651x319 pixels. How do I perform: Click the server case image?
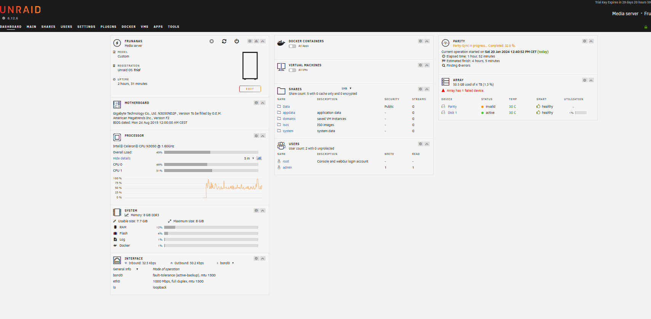point(250,65)
